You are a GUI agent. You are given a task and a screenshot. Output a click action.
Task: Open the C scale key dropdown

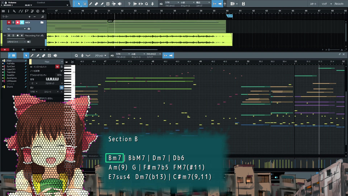click(x=34, y=83)
